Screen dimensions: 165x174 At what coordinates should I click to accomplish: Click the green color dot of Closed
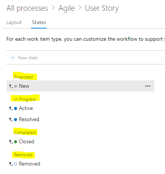coord(16,142)
